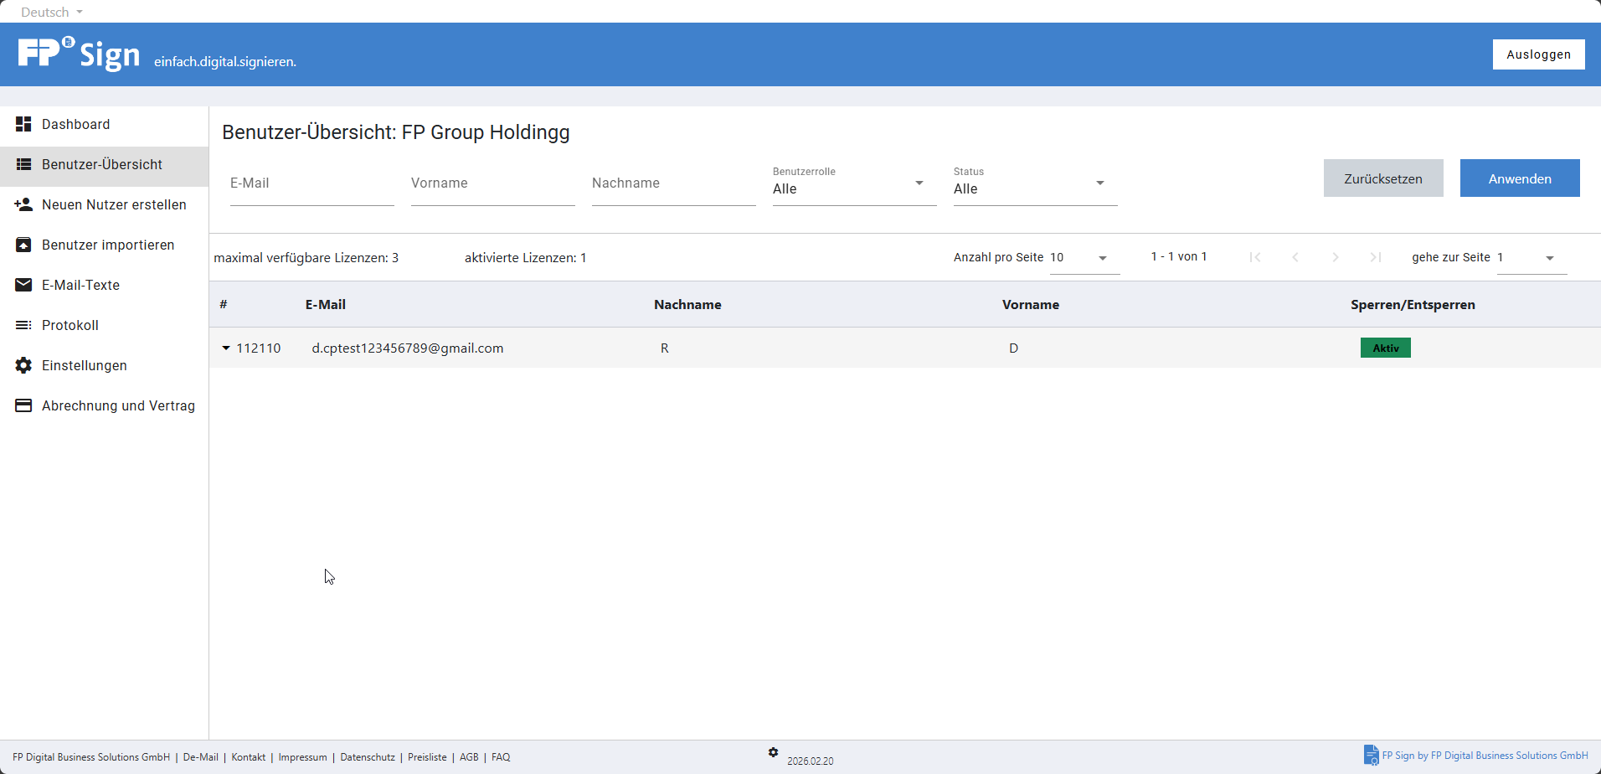Toggle the green Aktiv status badge

(1385, 348)
